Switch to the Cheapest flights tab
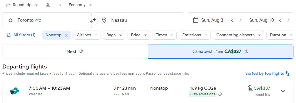Image resolution: width=296 pixels, height=103 pixels. (x=220, y=51)
